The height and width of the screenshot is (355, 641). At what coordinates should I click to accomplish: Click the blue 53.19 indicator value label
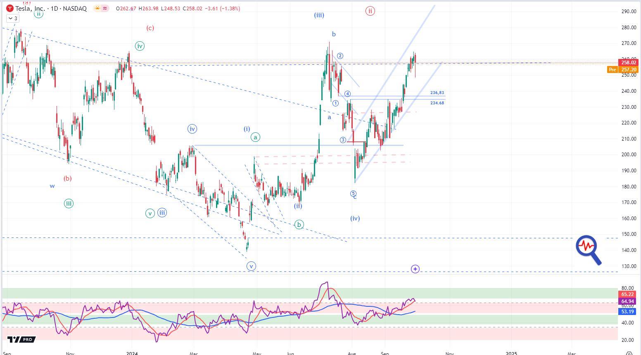(628, 312)
